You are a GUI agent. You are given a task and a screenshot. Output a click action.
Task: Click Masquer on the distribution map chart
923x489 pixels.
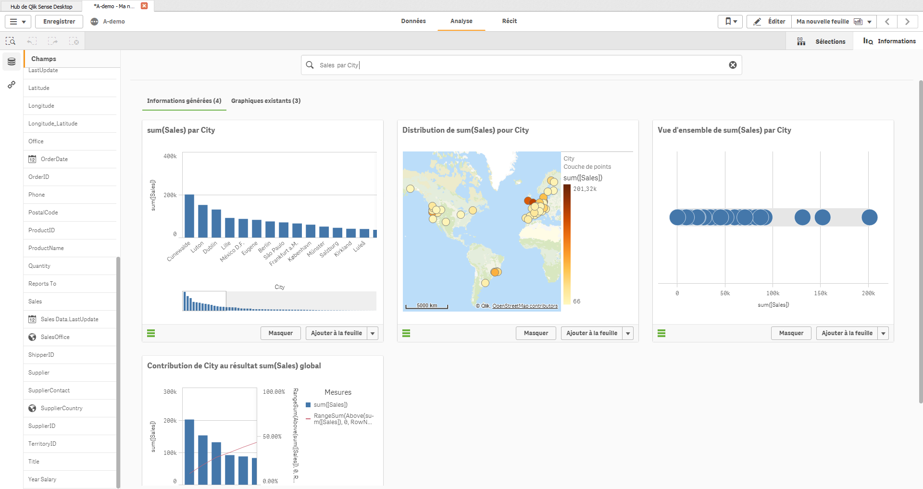(536, 333)
